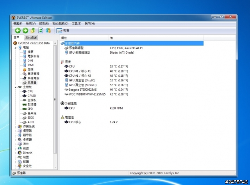
Task: Go up one level with the Up arrow icon
Action: [x=33, y=30]
